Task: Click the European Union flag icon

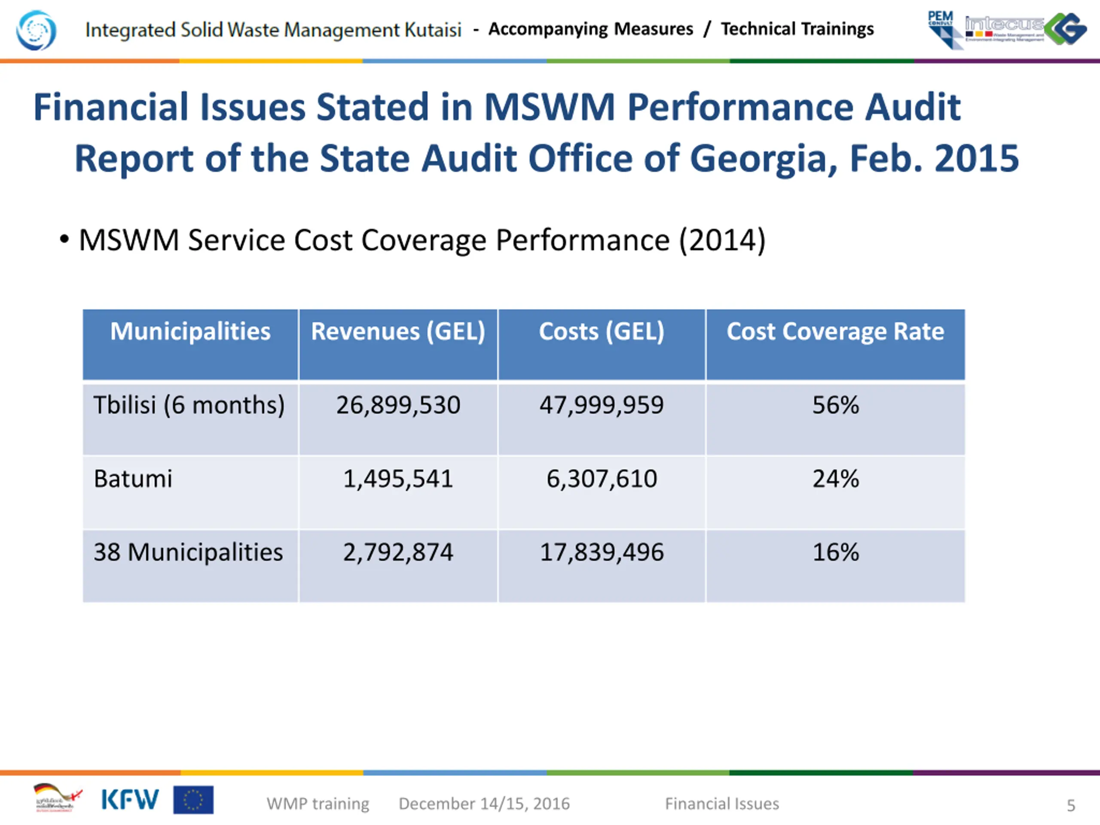Action: (x=193, y=800)
